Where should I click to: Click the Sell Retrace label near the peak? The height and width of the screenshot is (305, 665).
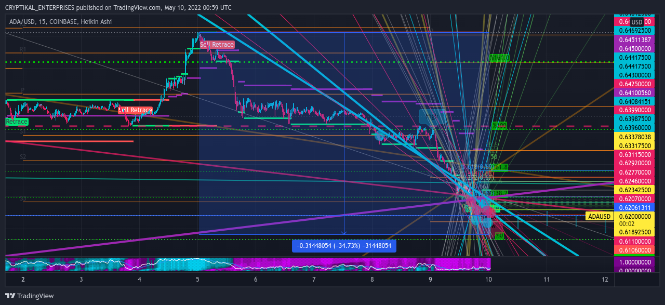pyautogui.click(x=217, y=45)
